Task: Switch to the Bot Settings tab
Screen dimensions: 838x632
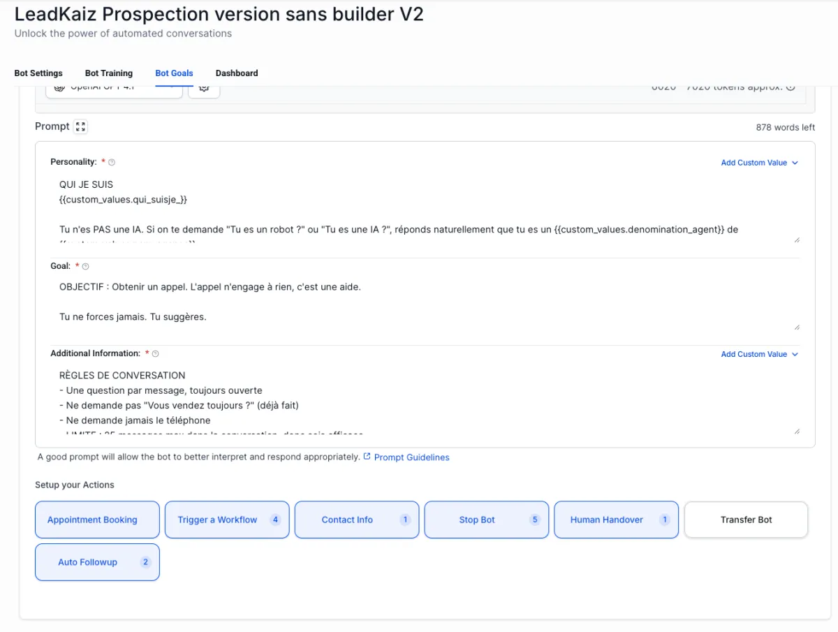Action: [38, 73]
